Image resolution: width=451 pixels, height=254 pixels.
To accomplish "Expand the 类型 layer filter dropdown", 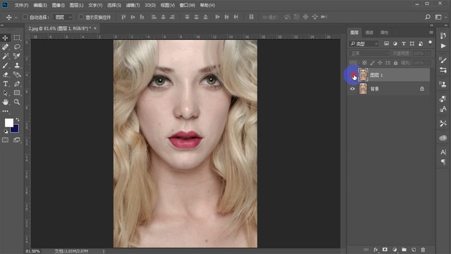I will pyautogui.click(x=364, y=43).
